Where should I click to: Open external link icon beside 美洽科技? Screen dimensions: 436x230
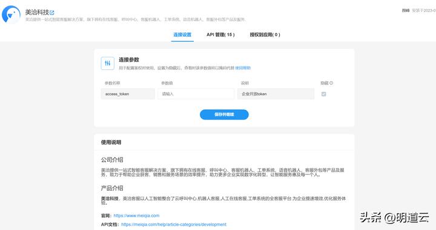click(x=52, y=13)
